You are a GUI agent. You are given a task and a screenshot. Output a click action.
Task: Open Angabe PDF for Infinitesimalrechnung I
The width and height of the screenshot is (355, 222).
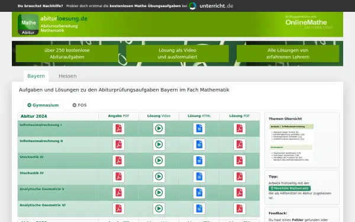coord(119,128)
